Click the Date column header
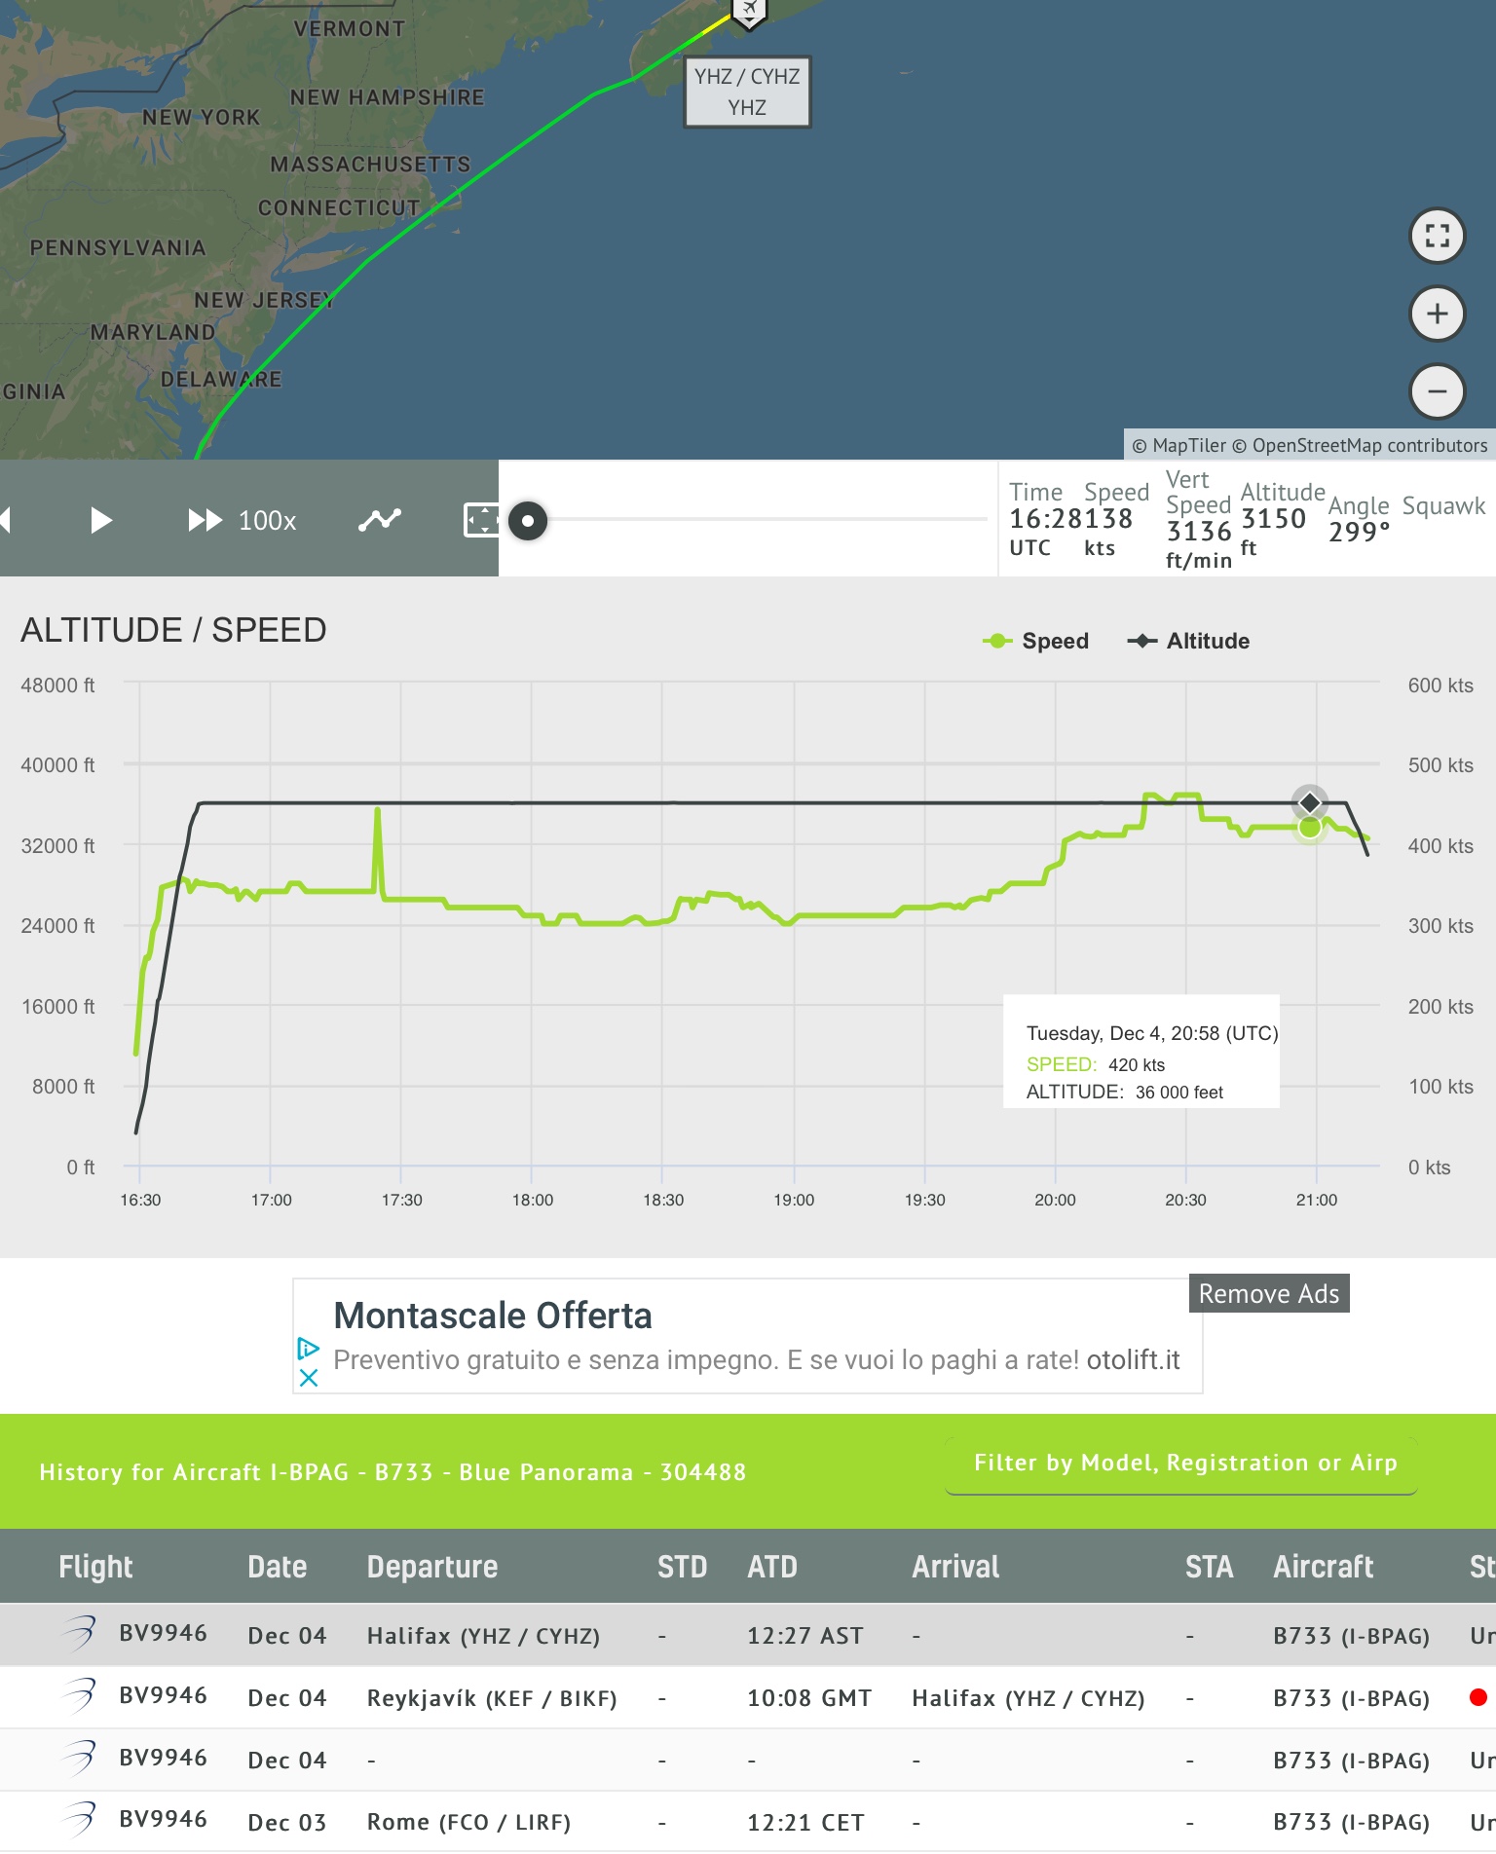This screenshot has width=1496, height=1854. point(277,1567)
